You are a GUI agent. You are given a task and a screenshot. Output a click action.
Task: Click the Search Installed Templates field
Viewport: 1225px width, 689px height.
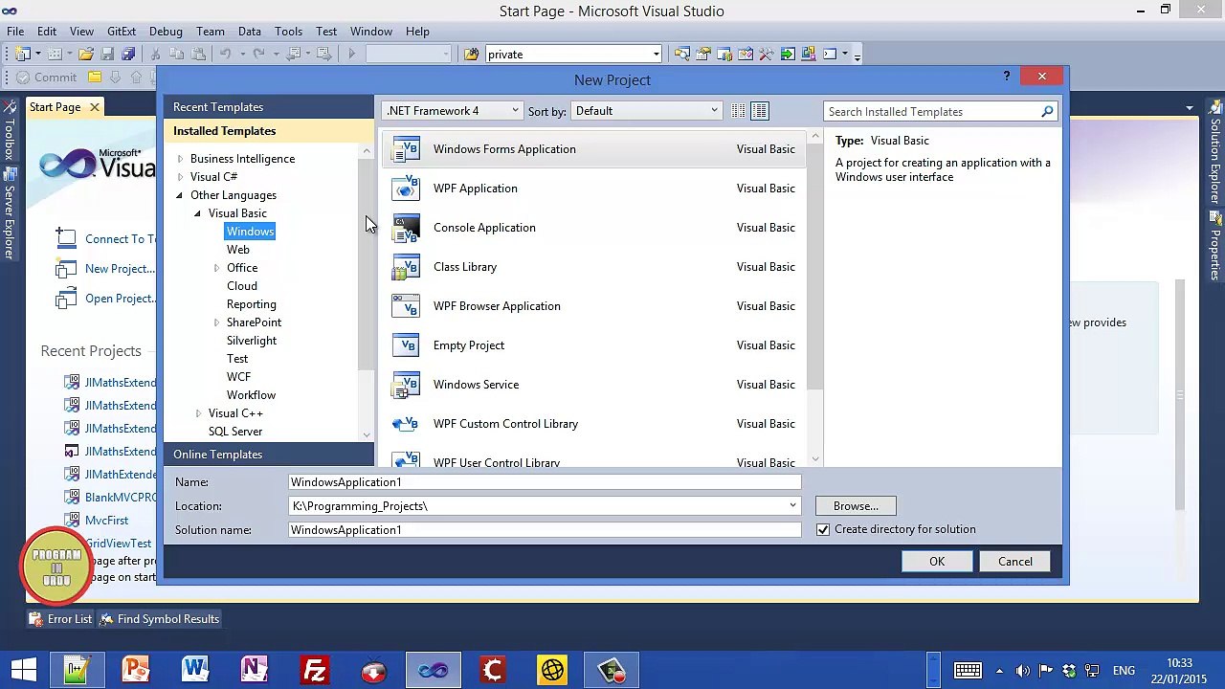933,112
